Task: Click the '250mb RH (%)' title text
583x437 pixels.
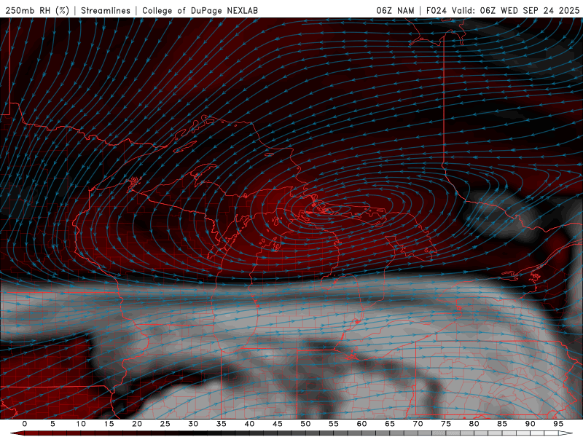Action: [x=37, y=10]
